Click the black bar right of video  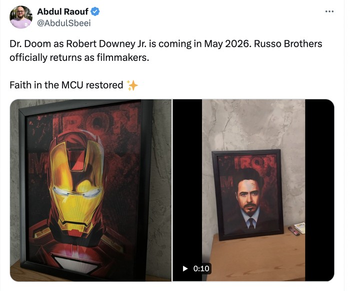point(319,190)
